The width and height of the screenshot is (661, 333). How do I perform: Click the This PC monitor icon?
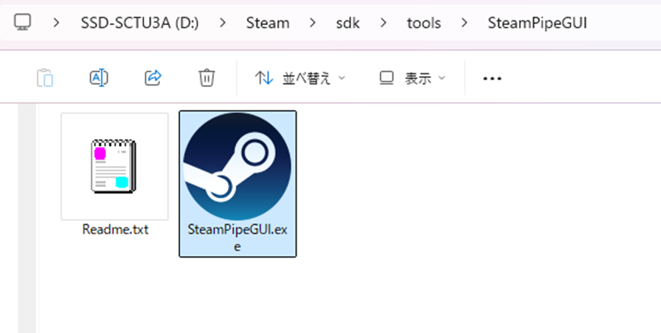tap(22, 22)
